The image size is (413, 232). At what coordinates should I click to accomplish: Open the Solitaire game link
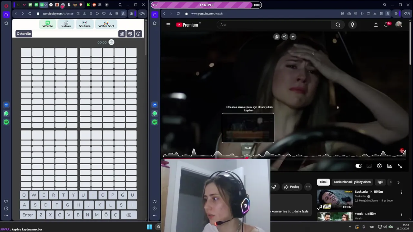coord(85,24)
